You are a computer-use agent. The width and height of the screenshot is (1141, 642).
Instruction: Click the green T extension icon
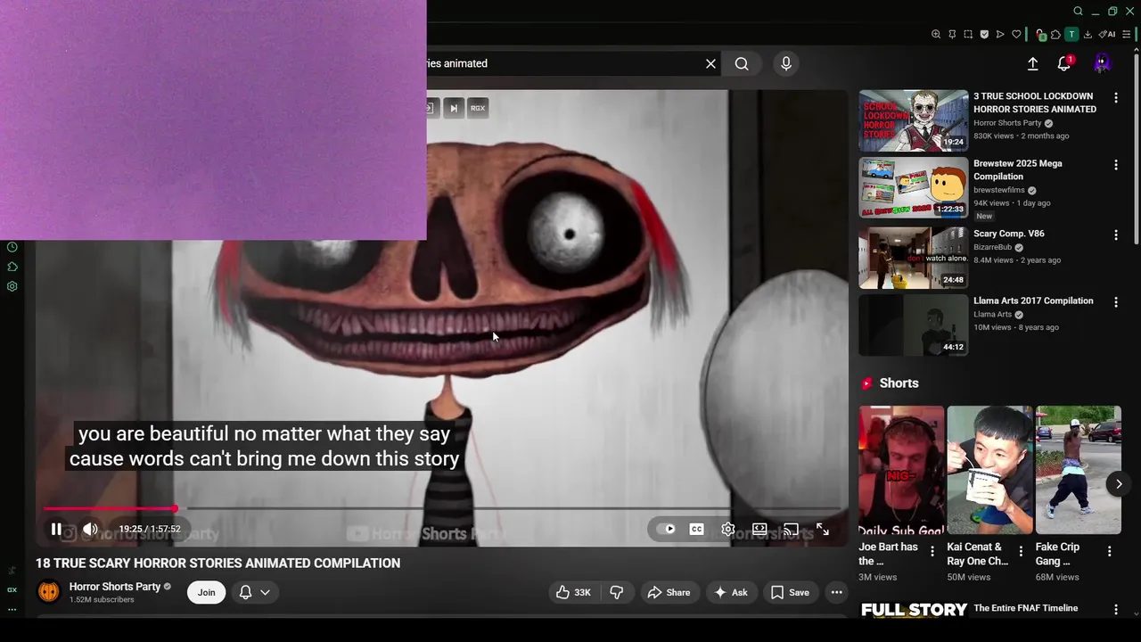[1071, 35]
